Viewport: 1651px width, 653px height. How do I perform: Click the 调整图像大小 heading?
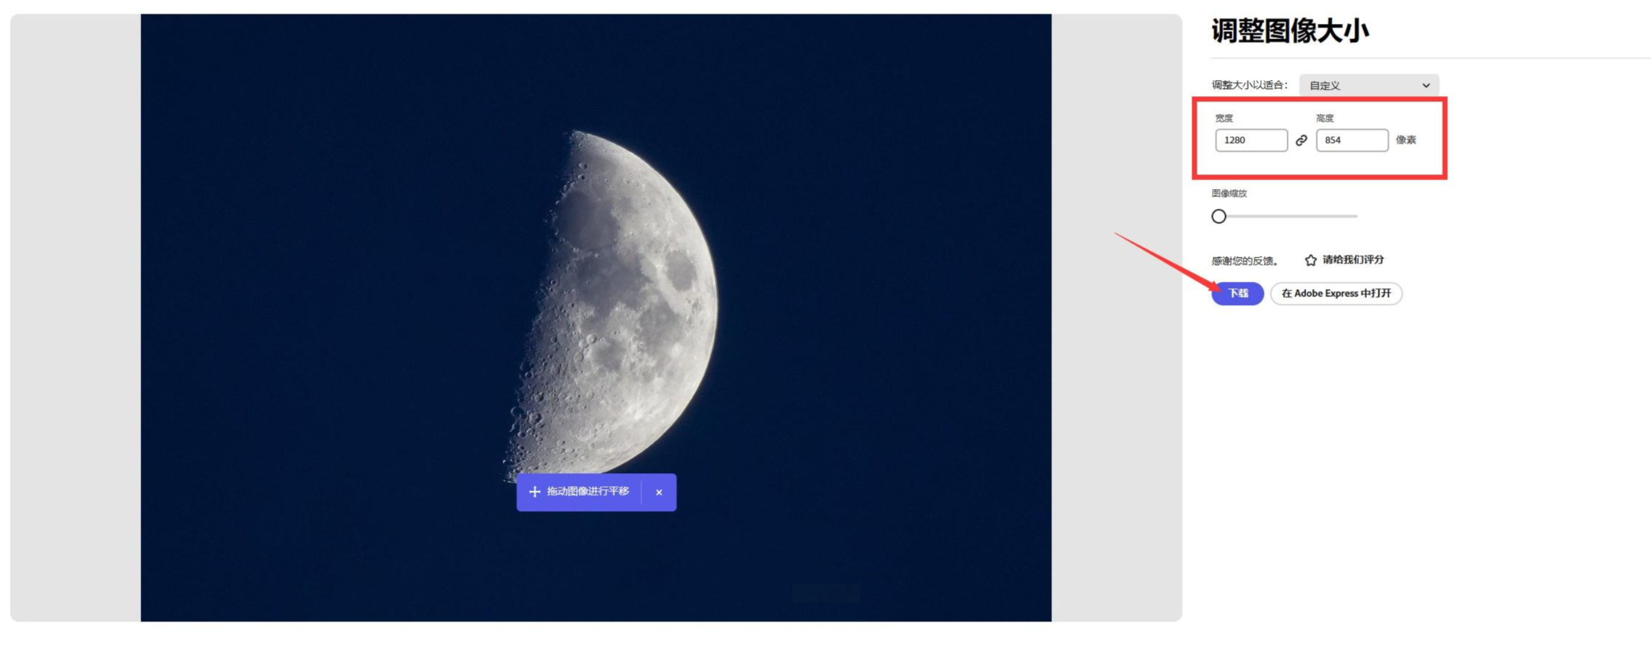[1289, 31]
